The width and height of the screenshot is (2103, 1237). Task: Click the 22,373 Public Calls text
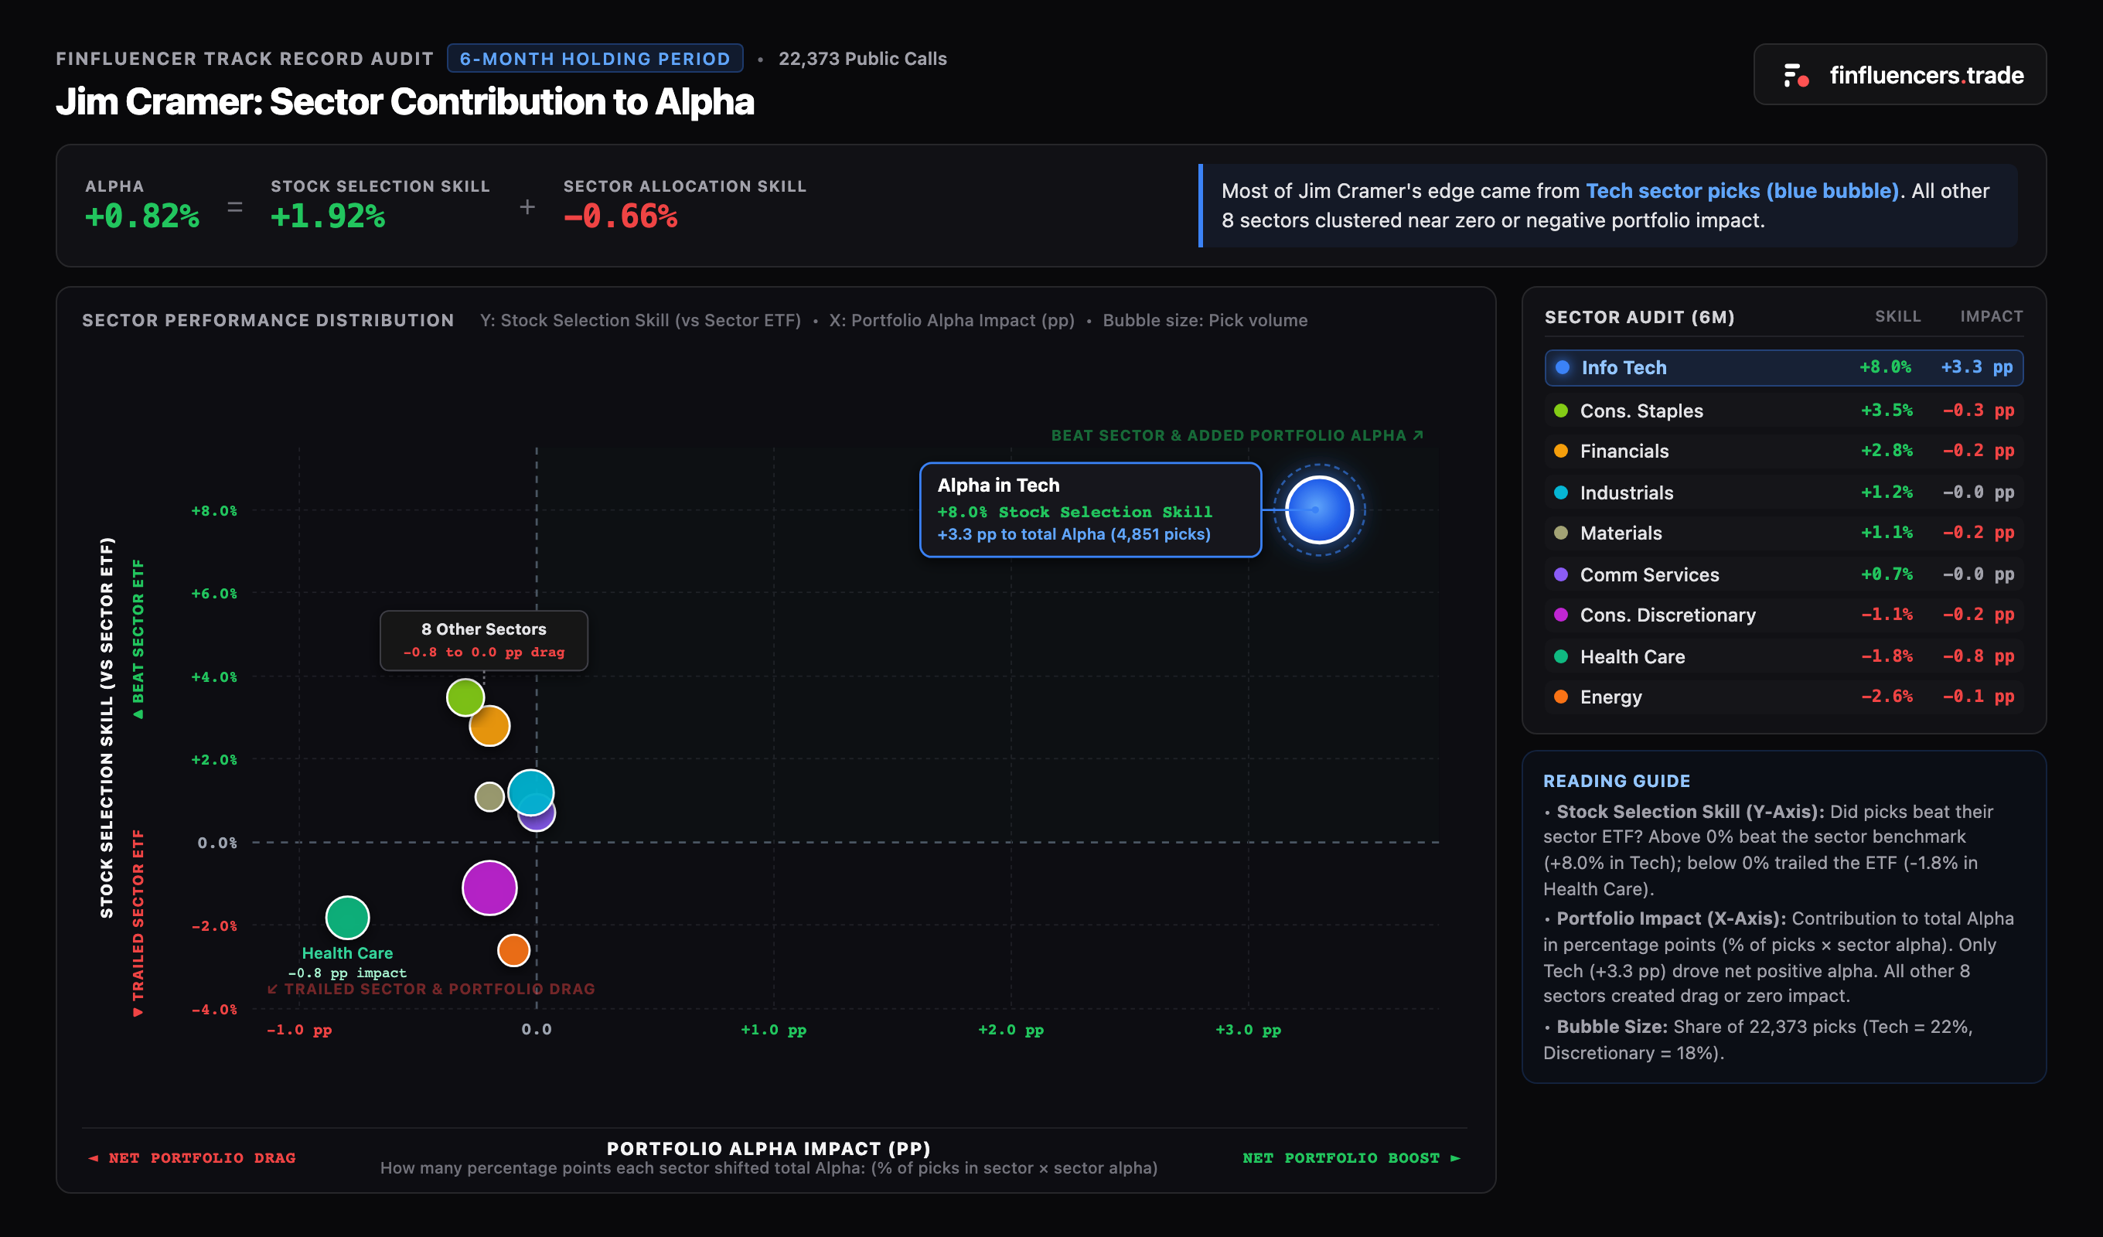(x=862, y=59)
